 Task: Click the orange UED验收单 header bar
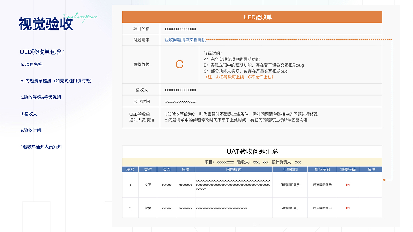[252, 17]
